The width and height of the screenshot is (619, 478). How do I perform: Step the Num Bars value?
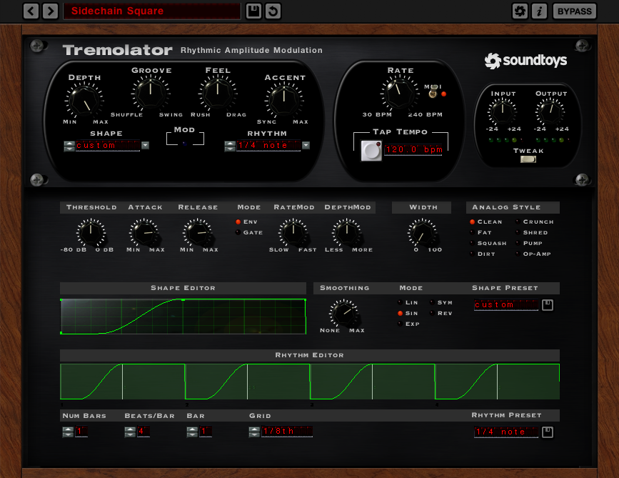click(x=68, y=432)
